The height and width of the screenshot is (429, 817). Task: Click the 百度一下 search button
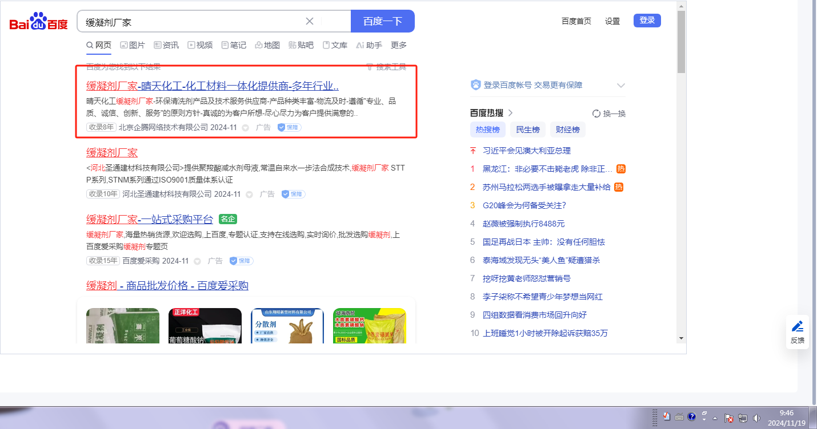(x=383, y=21)
